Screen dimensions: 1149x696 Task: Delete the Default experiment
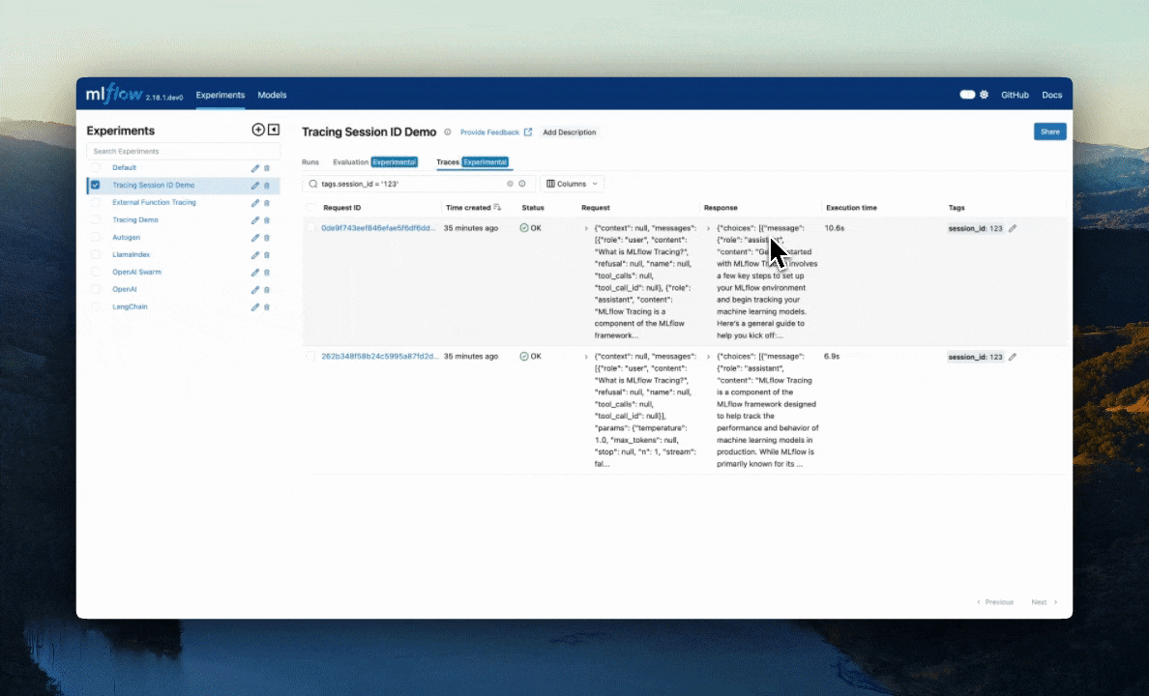pyautogui.click(x=267, y=168)
